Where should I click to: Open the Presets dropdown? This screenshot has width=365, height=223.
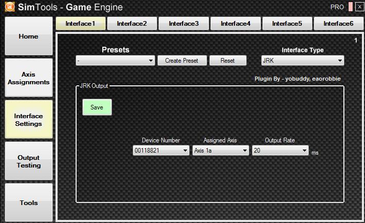[115, 61]
